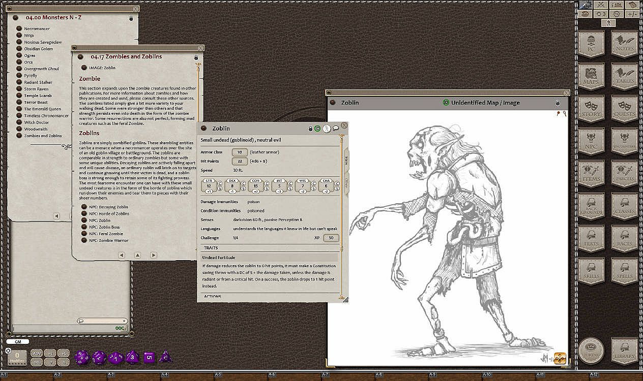Click the Modifier stack box
The height and width of the screenshot is (381, 643).
[x=17, y=357]
